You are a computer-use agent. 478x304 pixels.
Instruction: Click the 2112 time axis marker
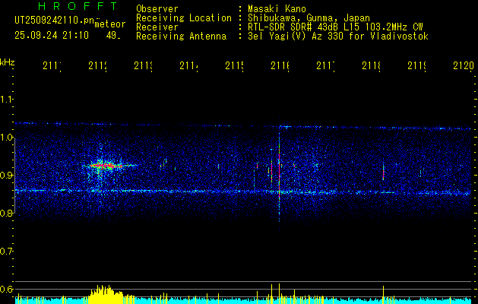(98, 65)
